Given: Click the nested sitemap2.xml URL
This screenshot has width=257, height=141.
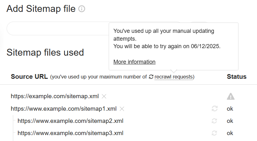Looking at the screenshot, I should [x=70, y=121].
